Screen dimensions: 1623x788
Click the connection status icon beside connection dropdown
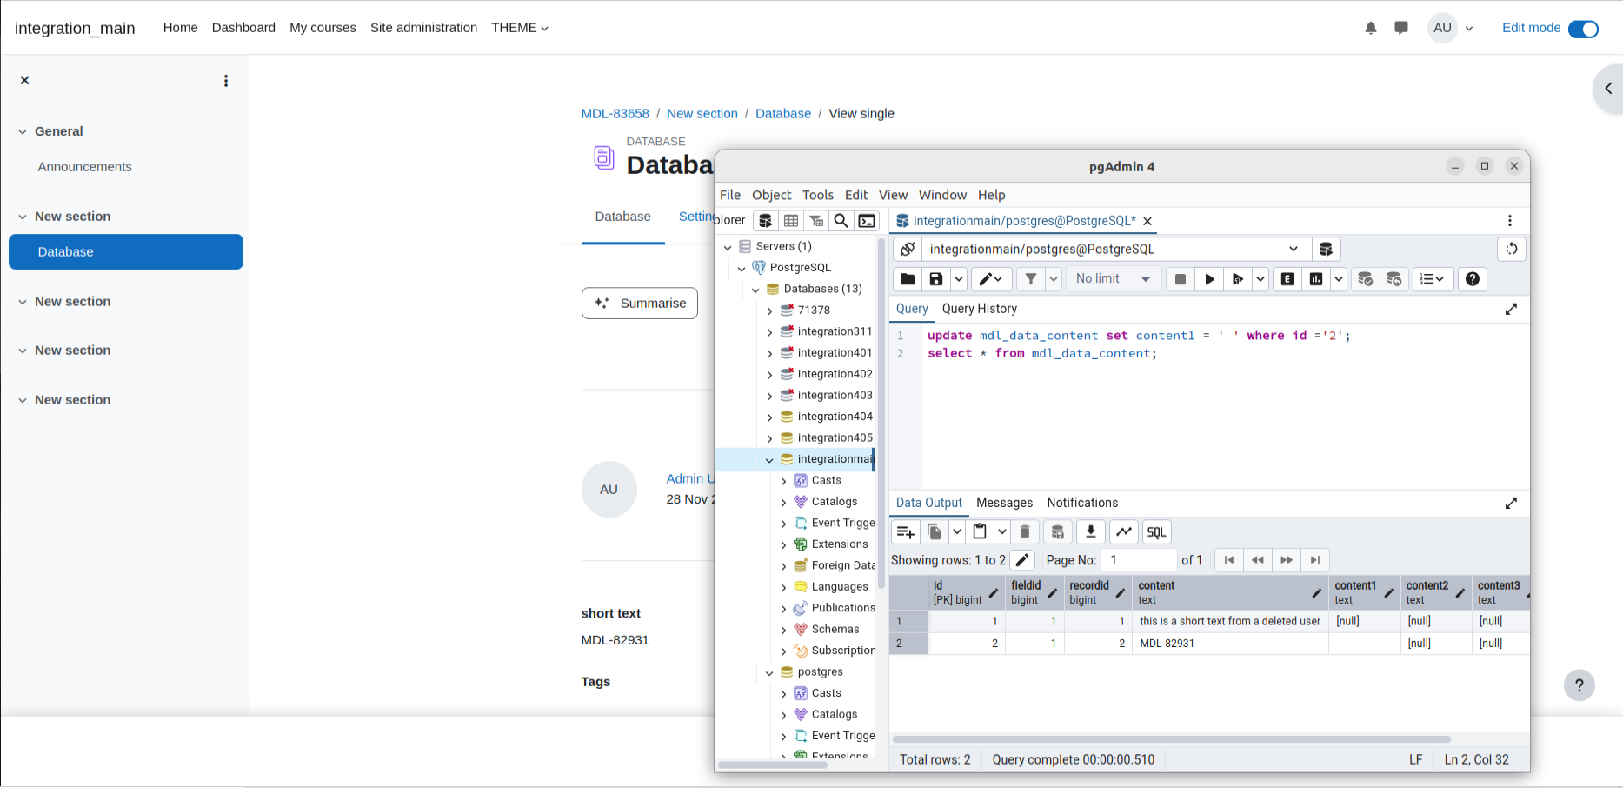click(907, 250)
